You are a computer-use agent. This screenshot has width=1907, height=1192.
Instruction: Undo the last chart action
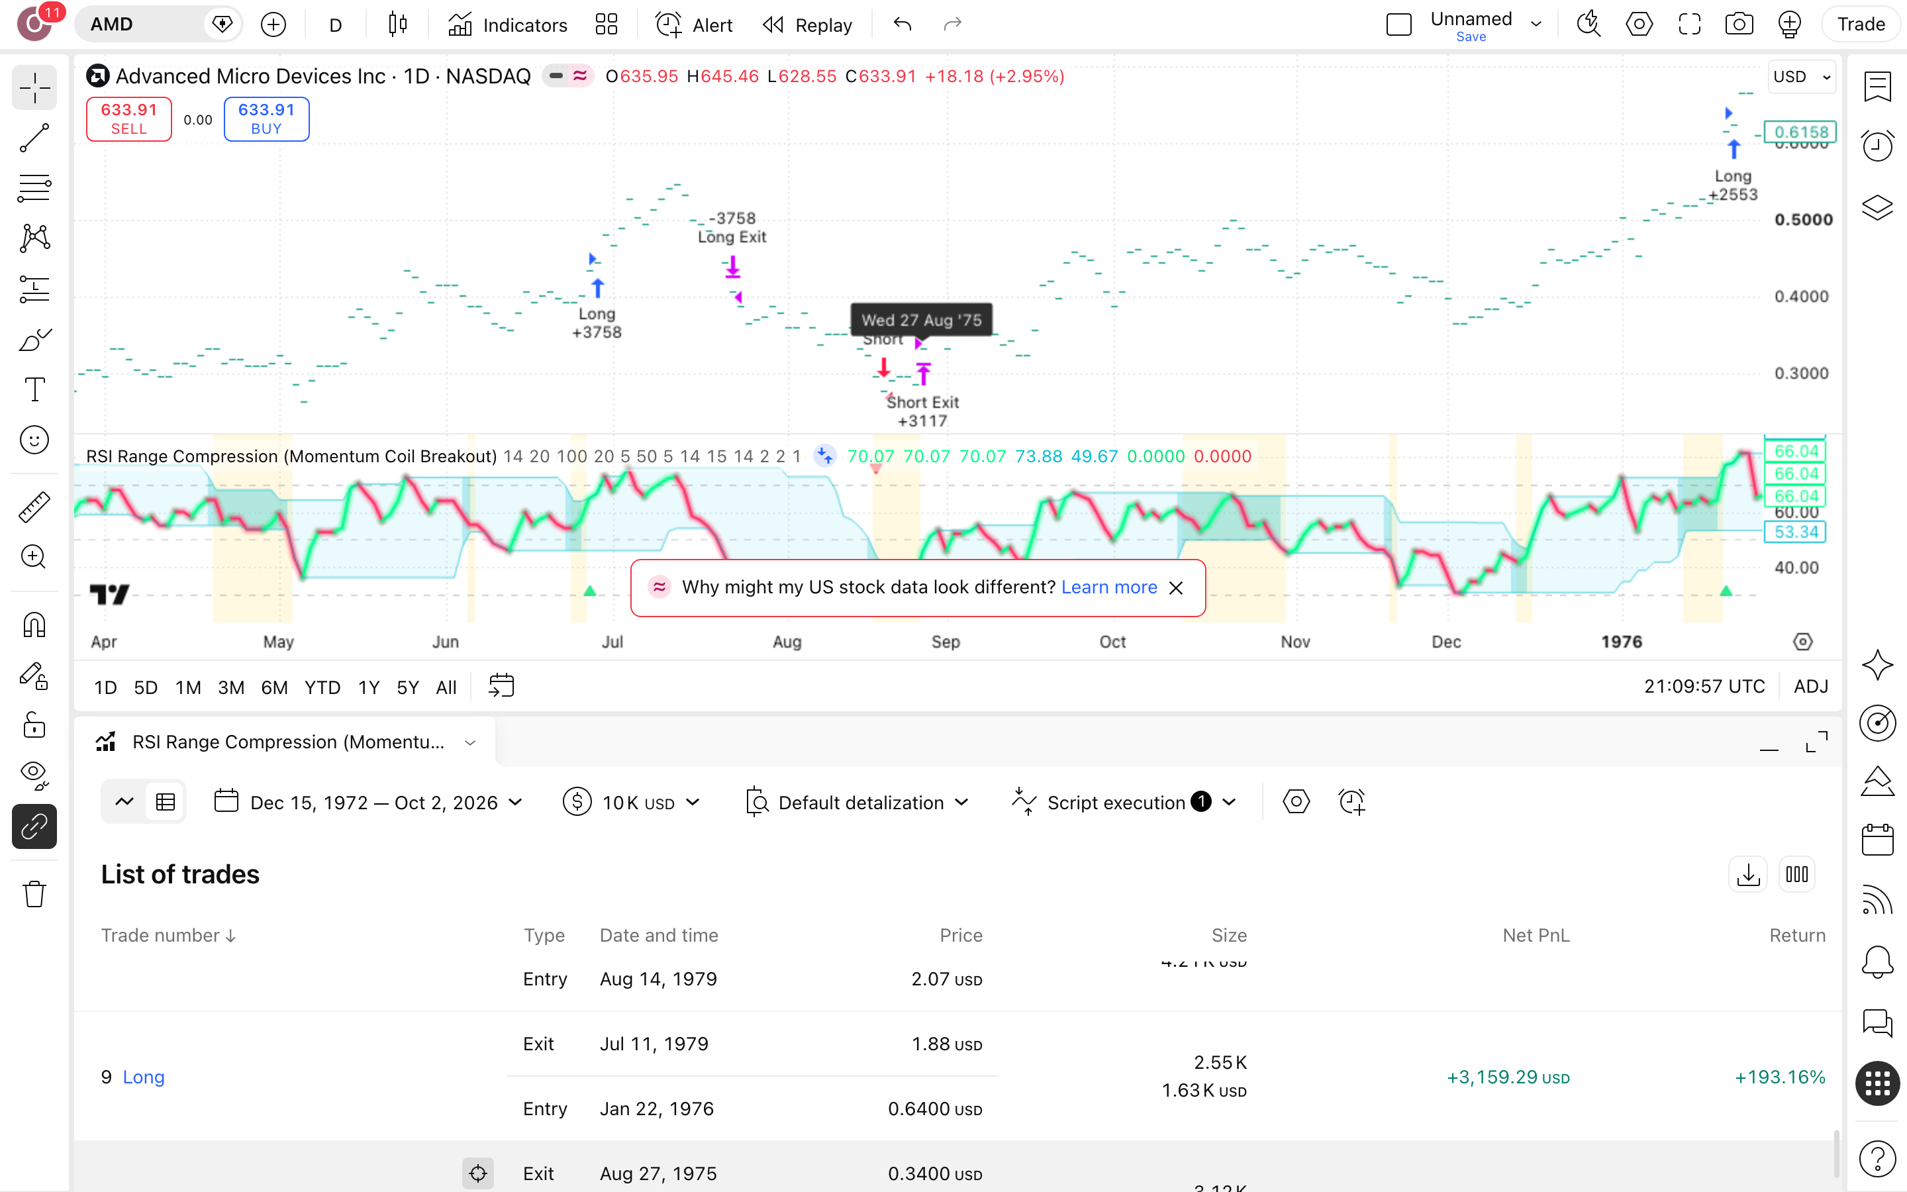[903, 25]
